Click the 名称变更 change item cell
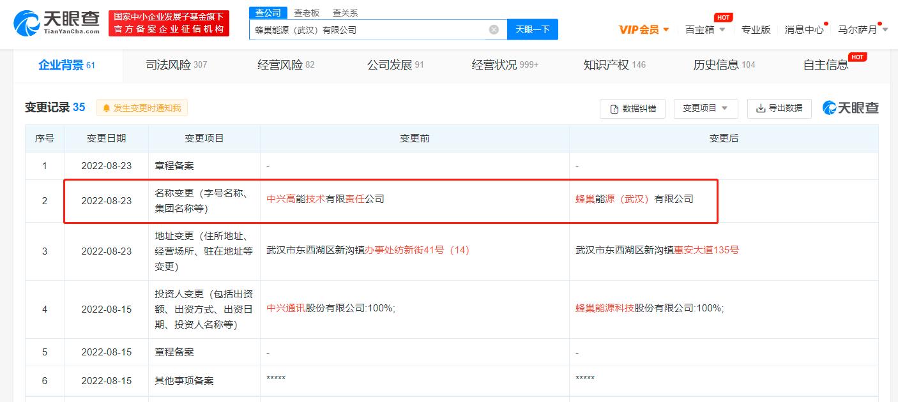This screenshot has width=898, height=402. 204,200
